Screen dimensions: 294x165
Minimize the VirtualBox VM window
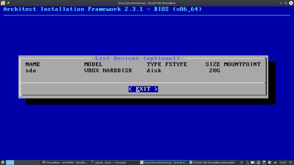280,3
